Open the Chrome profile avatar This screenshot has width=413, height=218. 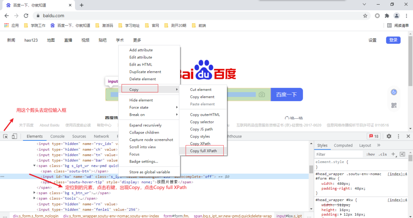(397, 16)
